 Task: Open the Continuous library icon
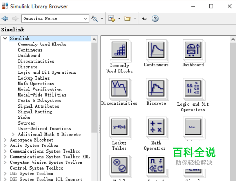156,50
